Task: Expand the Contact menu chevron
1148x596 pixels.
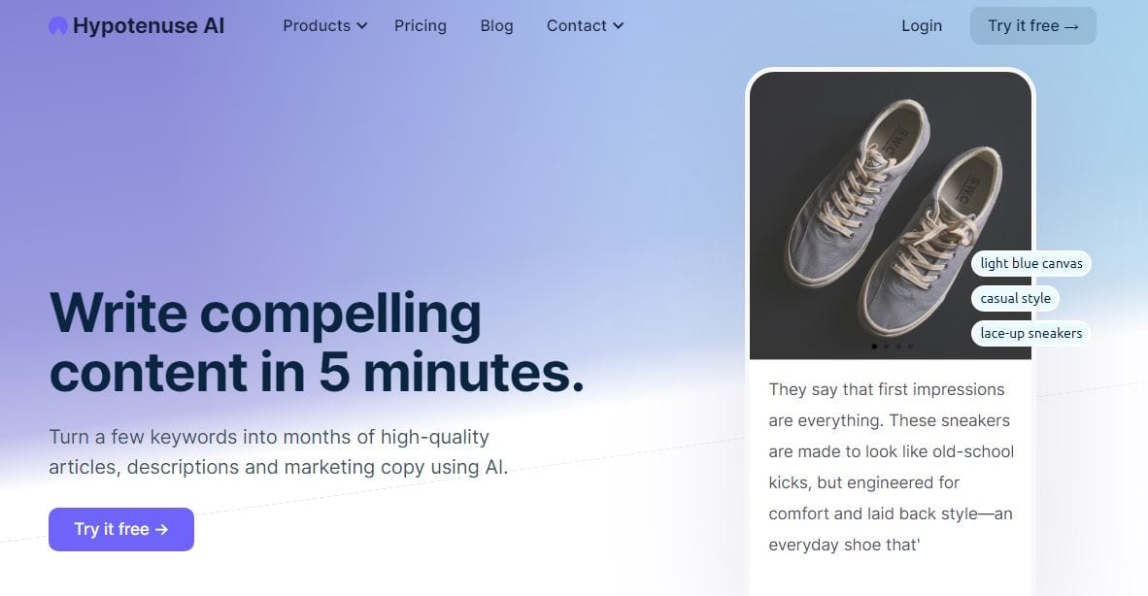Action: click(x=618, y=25)
